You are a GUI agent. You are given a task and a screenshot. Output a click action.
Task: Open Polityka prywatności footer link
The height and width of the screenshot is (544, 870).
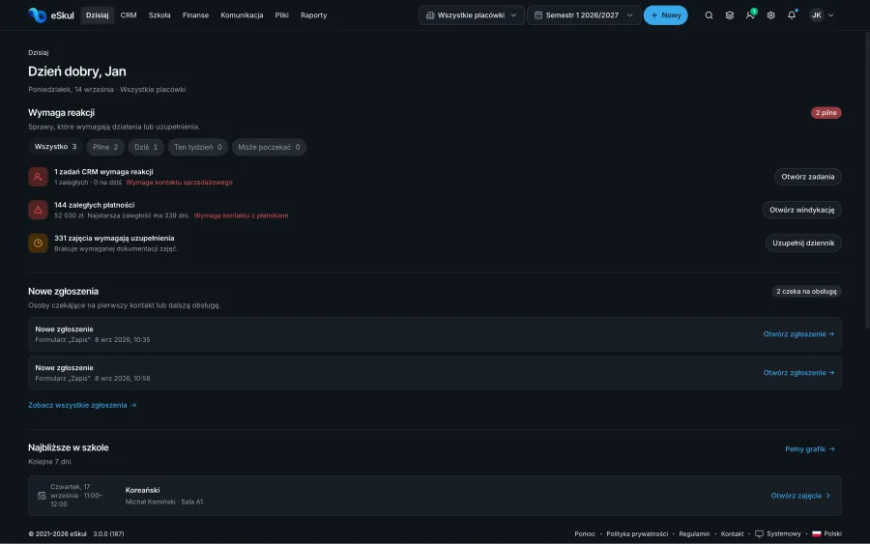[x=637, y=534]
